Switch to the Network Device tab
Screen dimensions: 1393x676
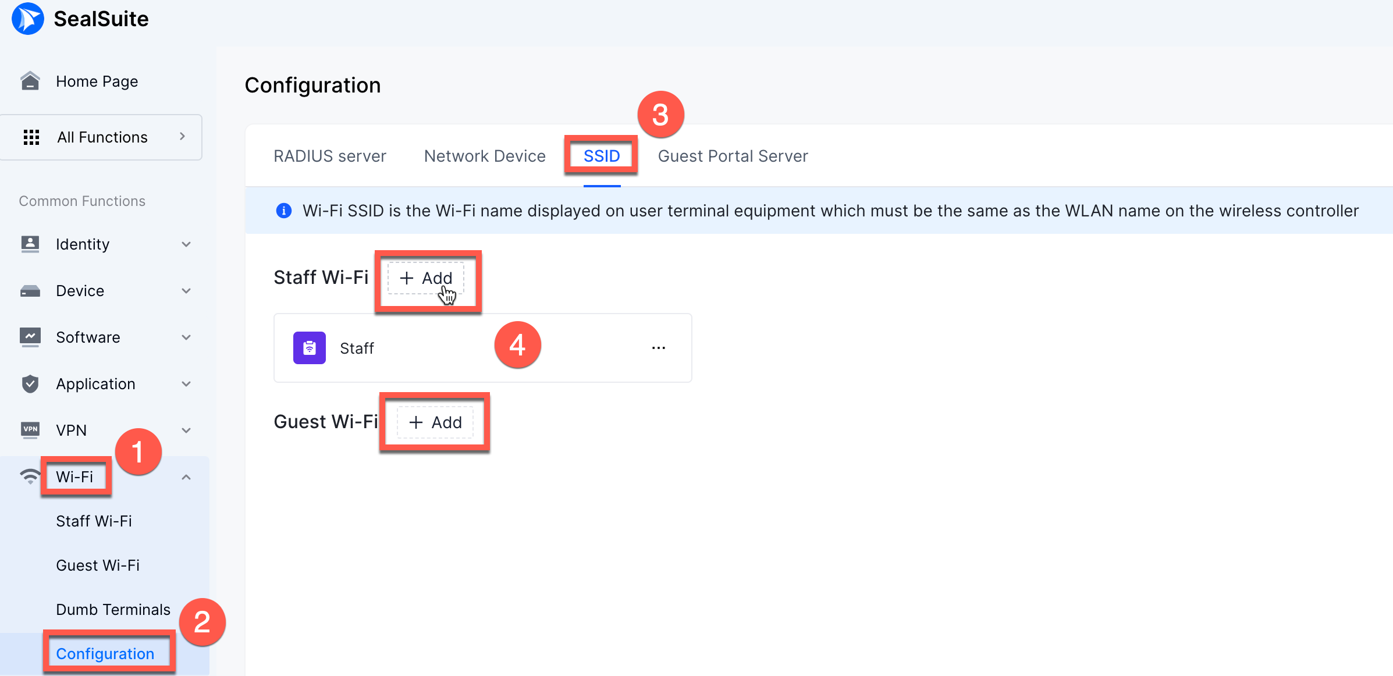pos(485,156)
